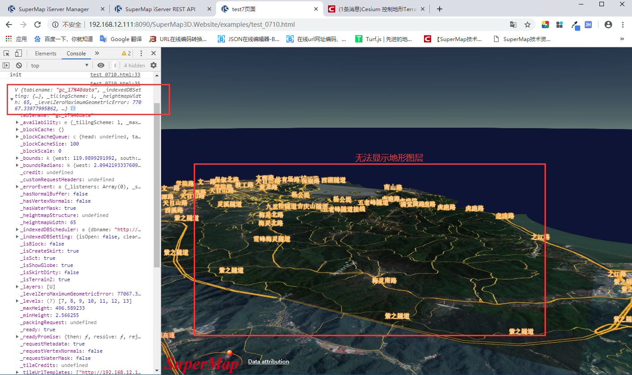Open the 百度一下，你就知道 bookmark

click(x=63, y=39)
